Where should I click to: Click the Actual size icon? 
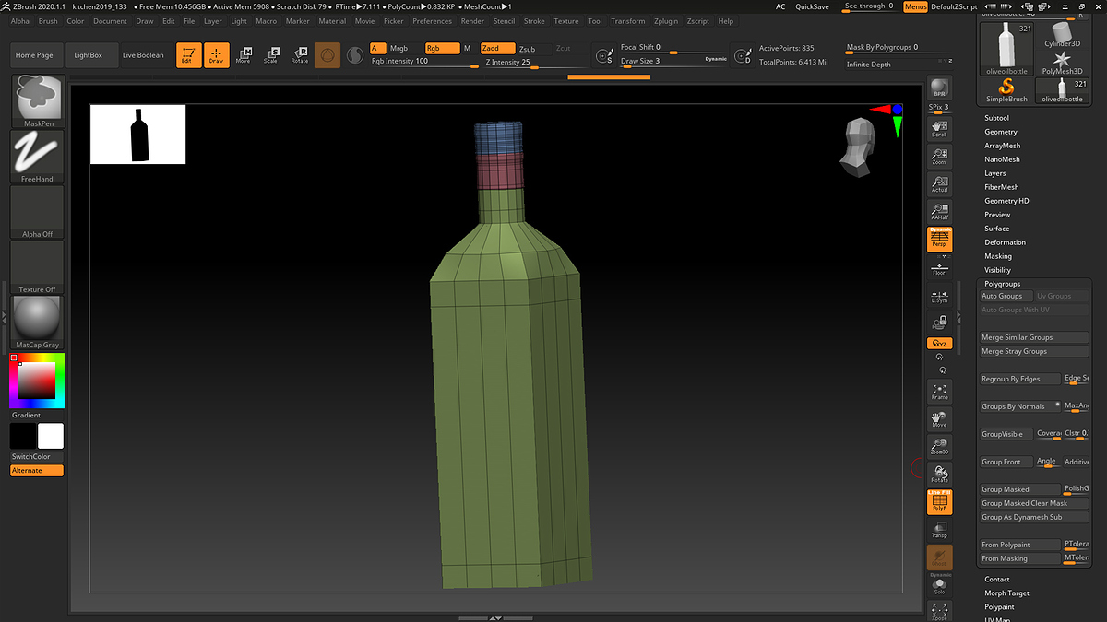939,183
